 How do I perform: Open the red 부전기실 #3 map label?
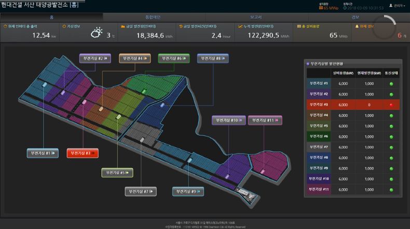83,153
